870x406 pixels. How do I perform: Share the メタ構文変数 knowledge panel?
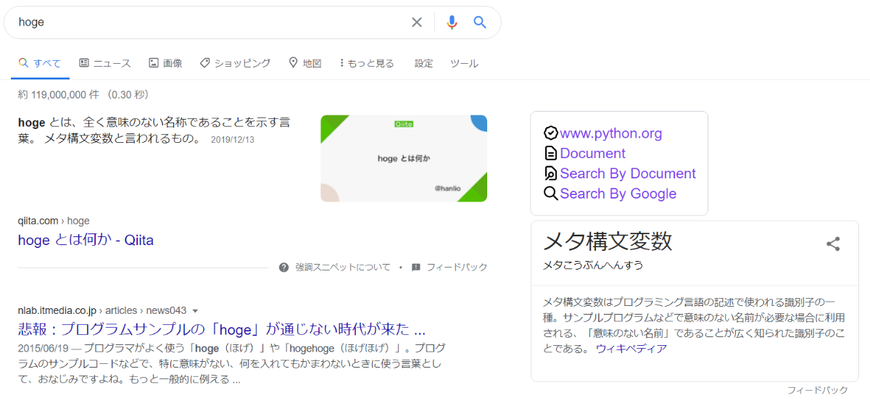pos(833,244)
